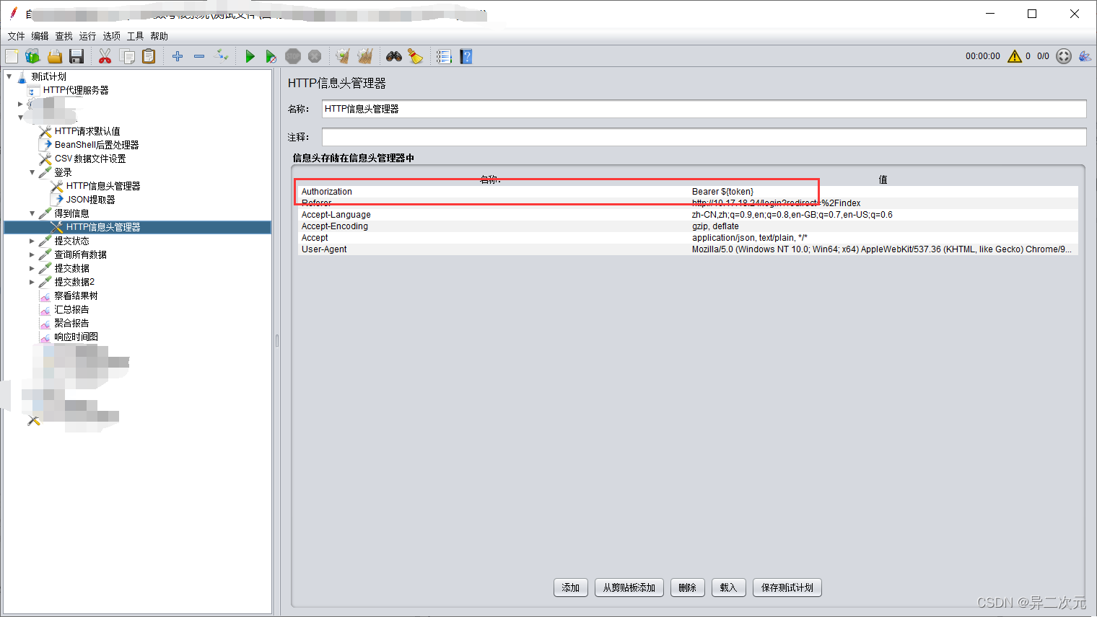Collapse all nodes with minus icon
This screenshot has height=617, width=1097.
(199, 56)
